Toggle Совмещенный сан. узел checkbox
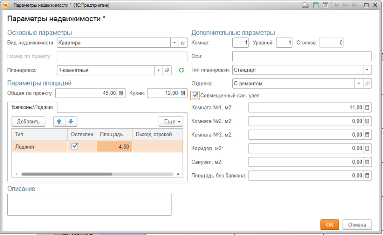 (x=195, y=95)
